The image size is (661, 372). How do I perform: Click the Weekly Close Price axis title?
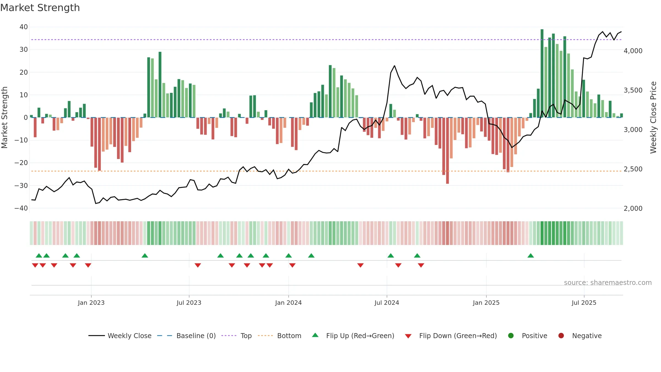653,117
